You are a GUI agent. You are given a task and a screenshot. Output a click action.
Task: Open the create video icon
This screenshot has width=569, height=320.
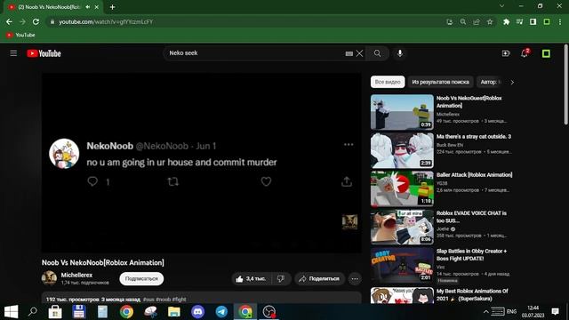click(x=506, y=53)
